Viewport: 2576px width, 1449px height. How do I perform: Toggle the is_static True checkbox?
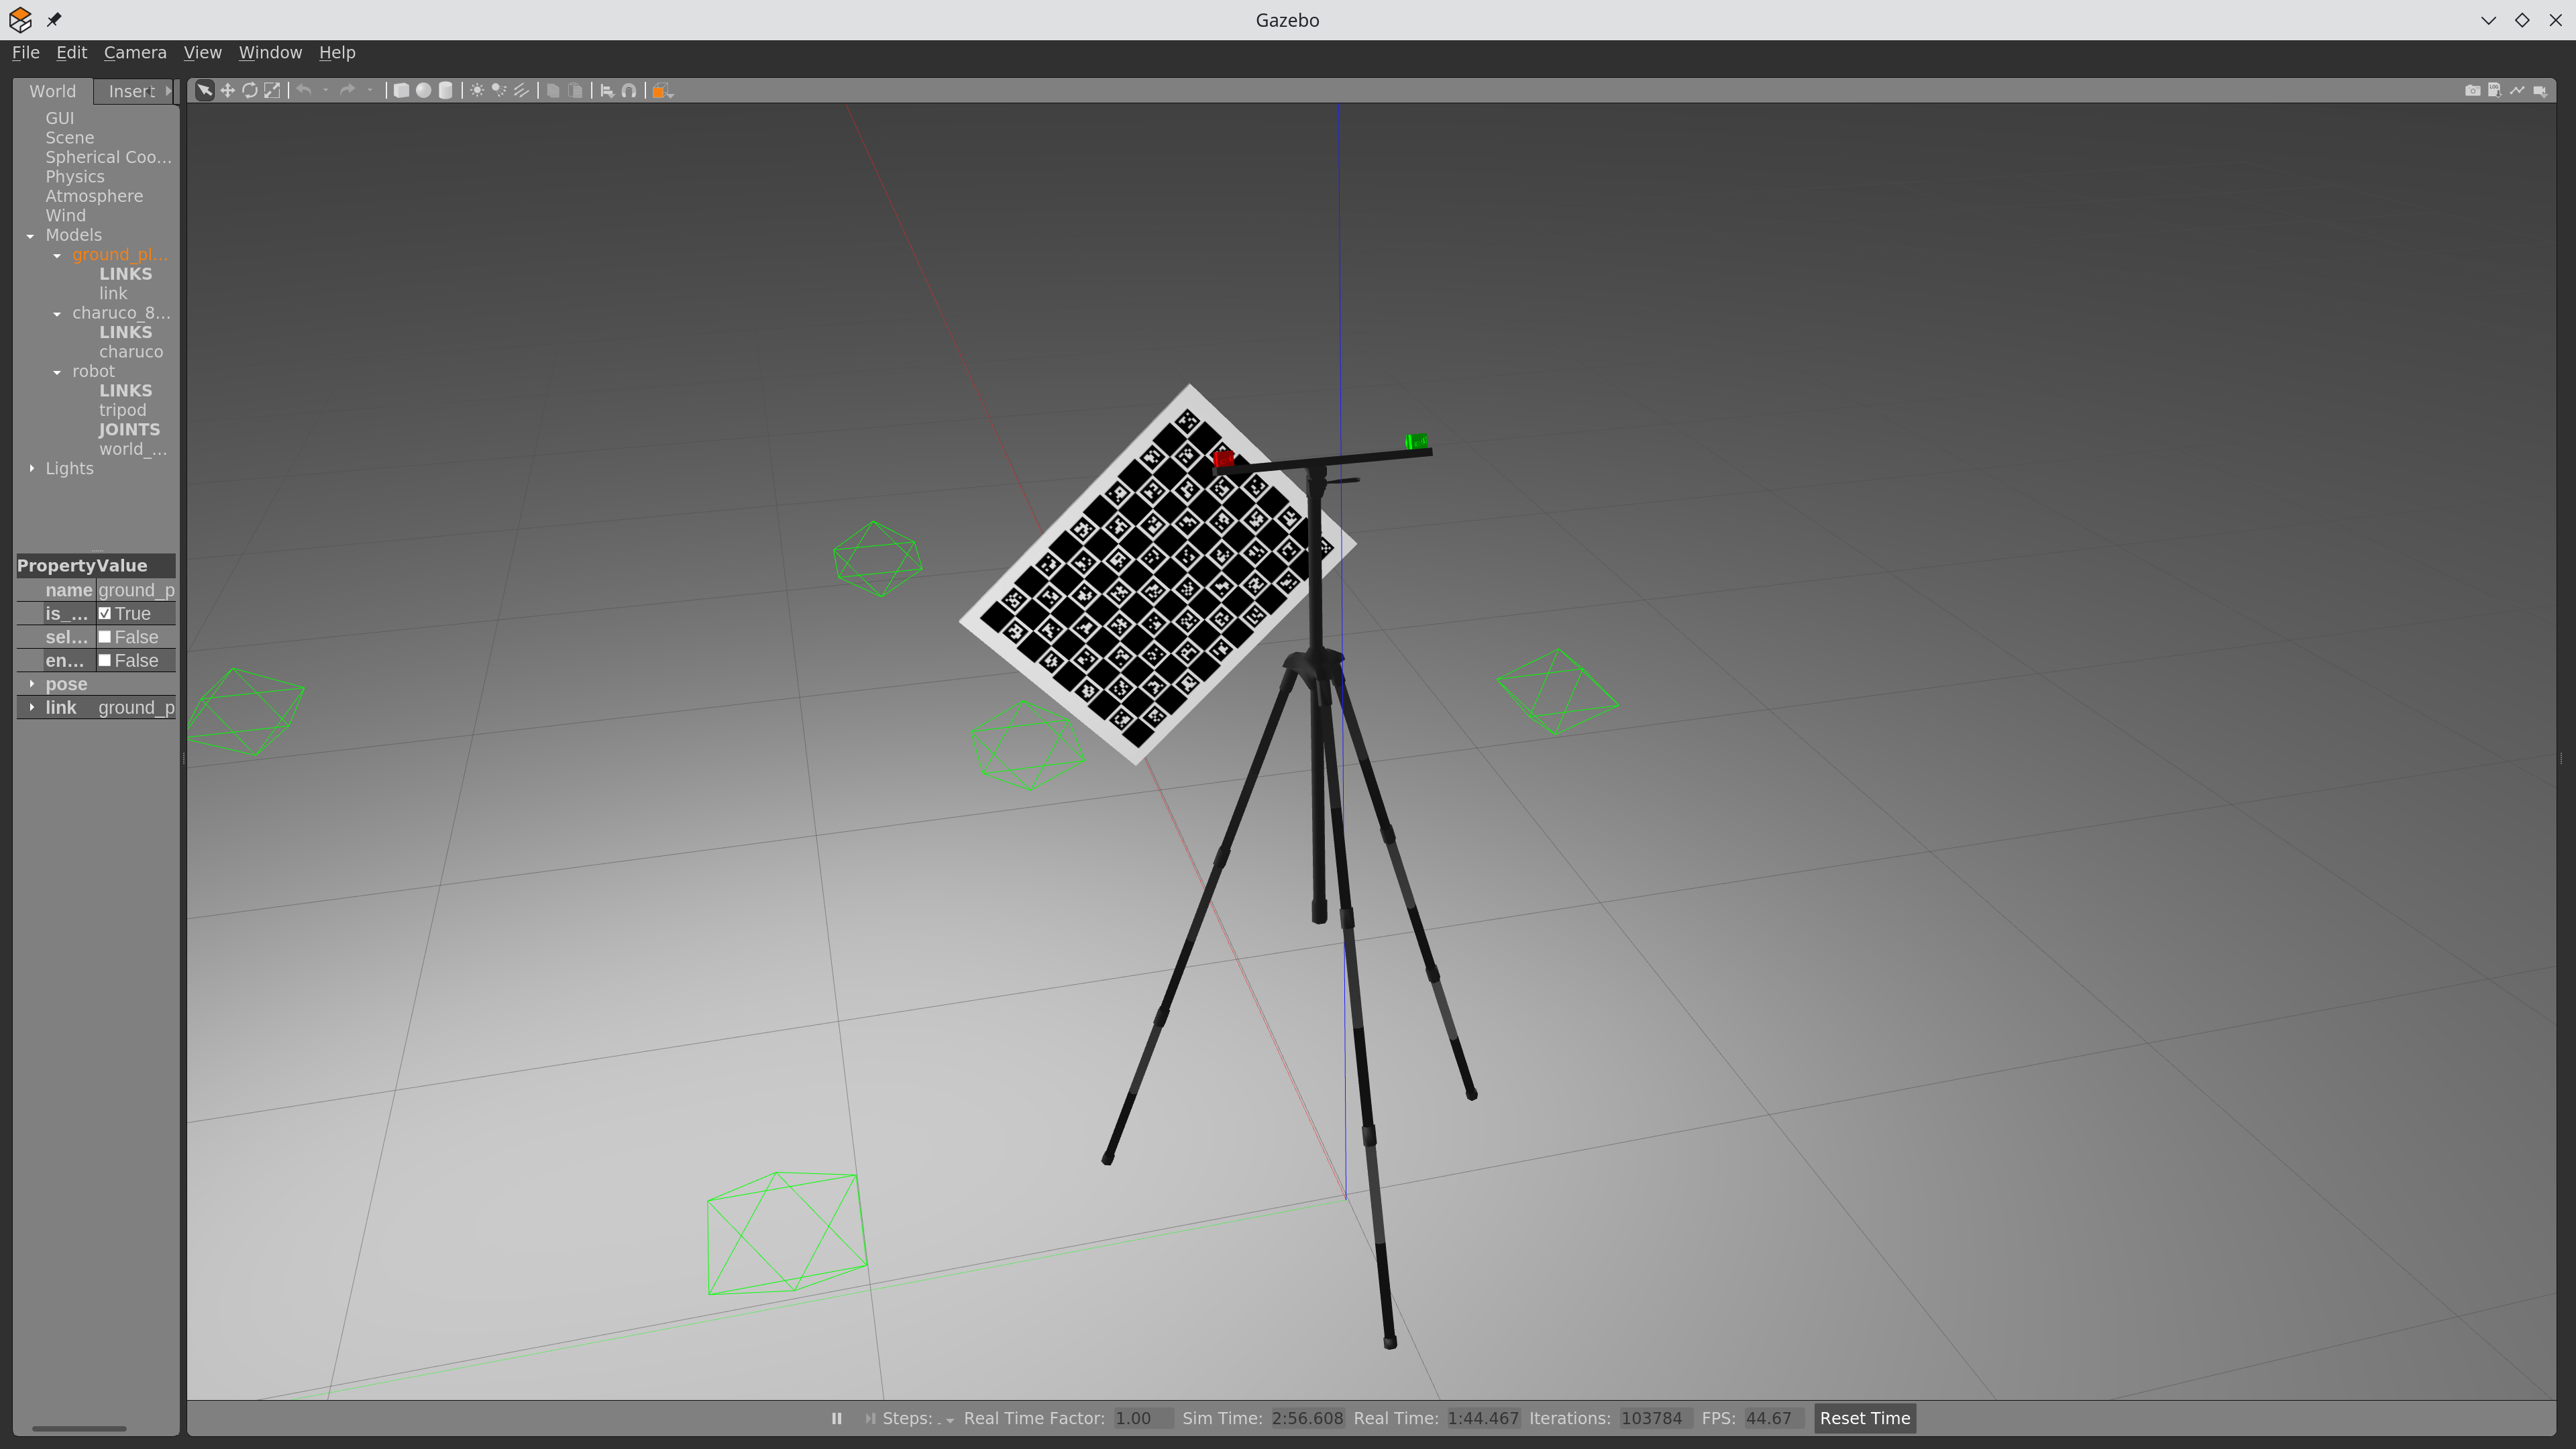pyautogui.click(x=105, y=614)
